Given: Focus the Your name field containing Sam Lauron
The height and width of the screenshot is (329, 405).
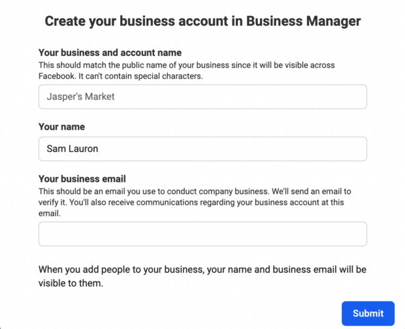Looking at the screenshot, I should tap(202, 149).
